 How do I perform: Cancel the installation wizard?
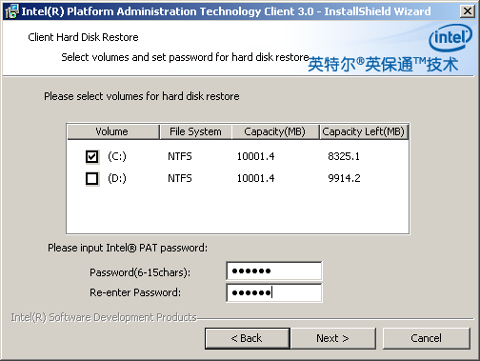426,338
